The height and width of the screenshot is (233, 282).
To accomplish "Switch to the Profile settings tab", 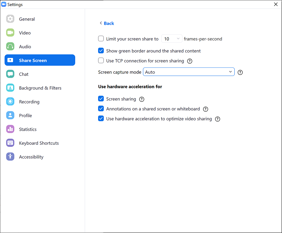I will click(25, 115).
